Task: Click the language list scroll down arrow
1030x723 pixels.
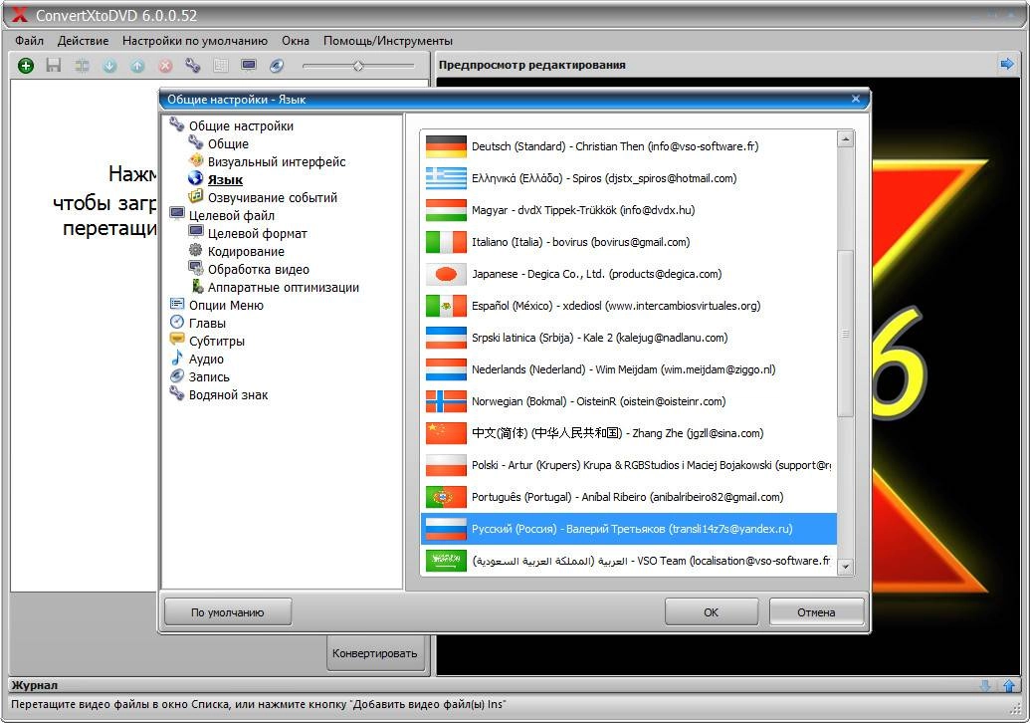Action: coord(846,567)
